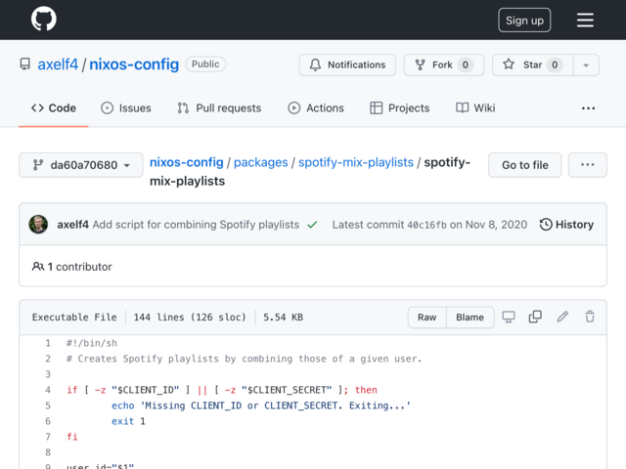This screenshot has height=469, width=626.
Task: Open the commit hash 40c16fb
Action: point(426,225)
